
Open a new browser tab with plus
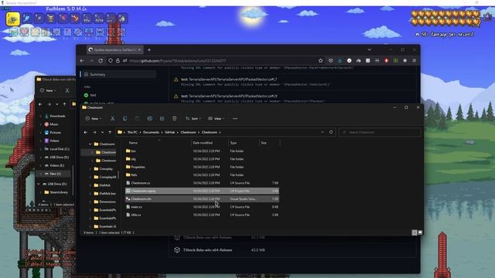(x=149, y=49)
